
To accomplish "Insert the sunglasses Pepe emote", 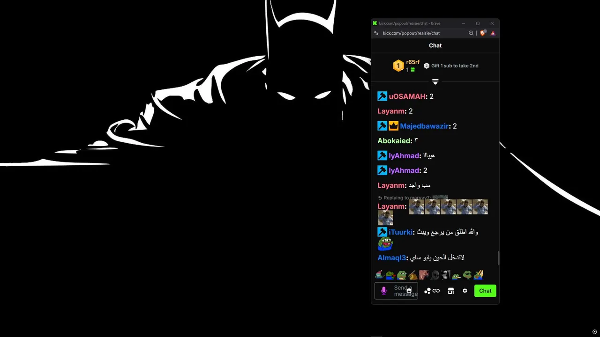I will 467,275.
